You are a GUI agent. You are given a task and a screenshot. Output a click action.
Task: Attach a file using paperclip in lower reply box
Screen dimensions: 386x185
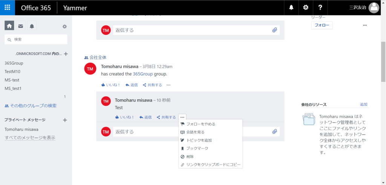pyautogui.click(x=275, y=132)
